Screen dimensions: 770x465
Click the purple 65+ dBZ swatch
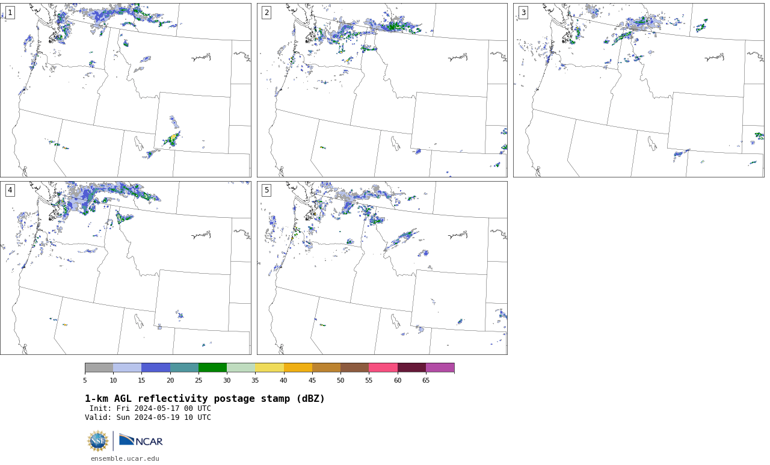(x=440, y=368)
